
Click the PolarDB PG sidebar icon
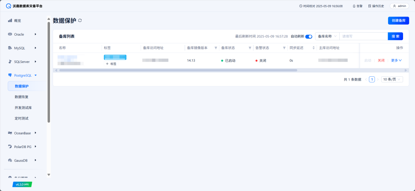[10, 147]
